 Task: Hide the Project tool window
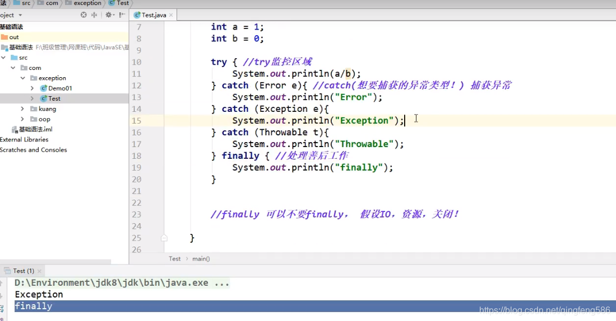point(122,15)
